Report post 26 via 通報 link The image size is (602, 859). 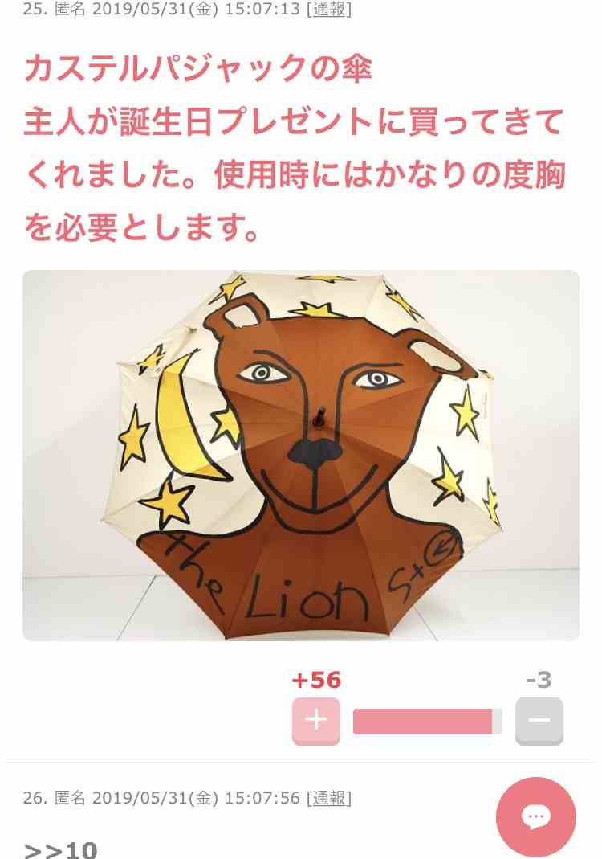click(x=329, y=798)
